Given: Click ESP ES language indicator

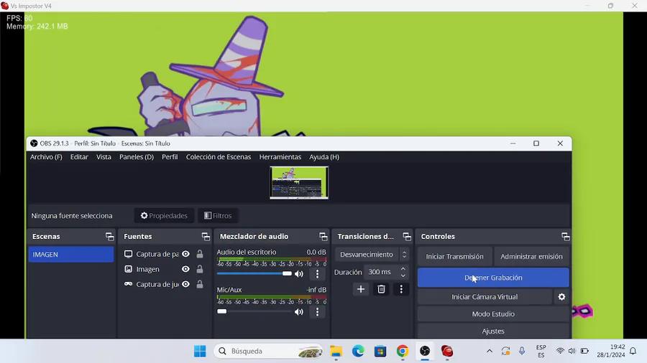Looking at the screenshot, I should [541, 351].
